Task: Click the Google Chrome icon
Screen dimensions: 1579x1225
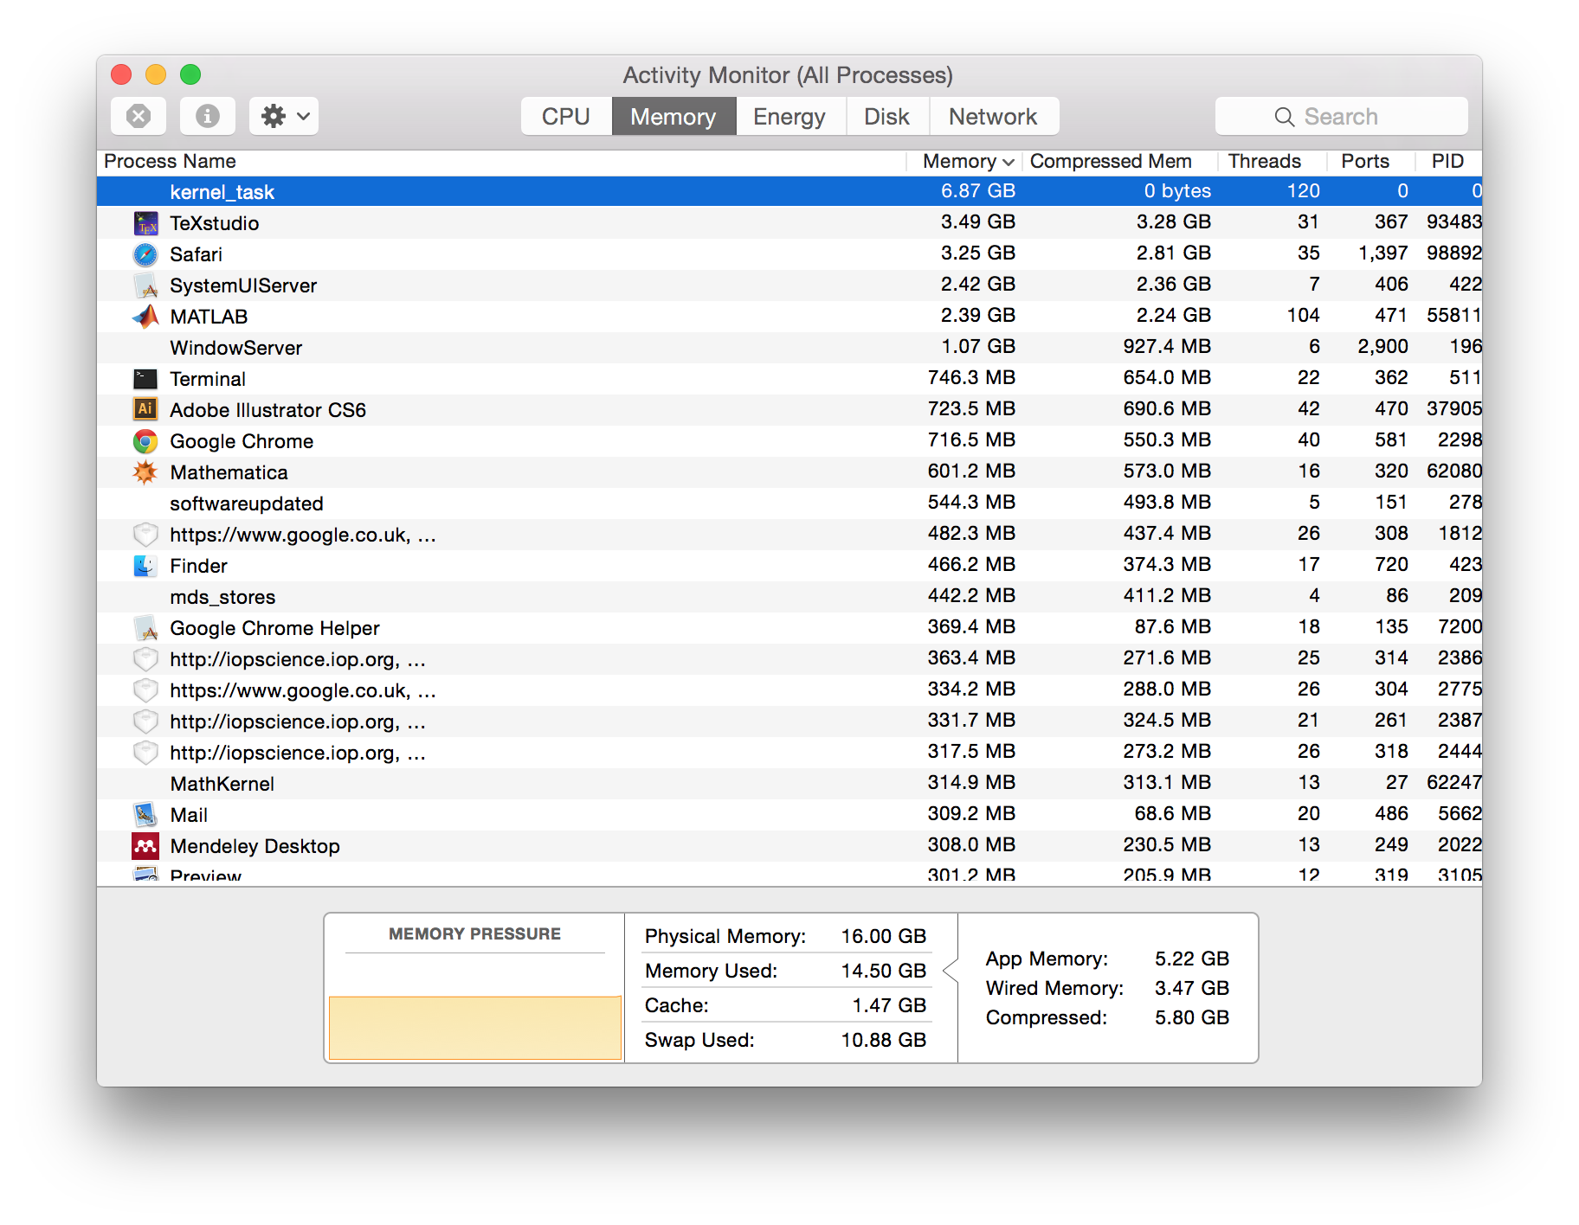Action: click(145, 441)
